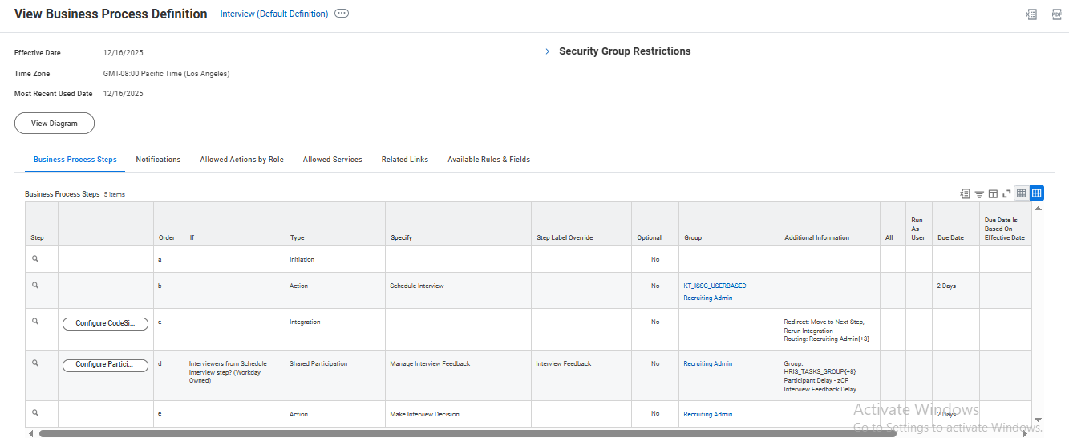This screenshot has height=438, width=1069.
Task: Select the Shared Participation type cell
Action: (335, 375)
